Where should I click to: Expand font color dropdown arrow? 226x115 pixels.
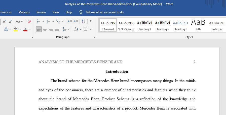pyautogui.click(x=30, y=29)
